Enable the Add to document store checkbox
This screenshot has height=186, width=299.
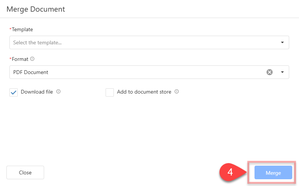pos(110,92)
